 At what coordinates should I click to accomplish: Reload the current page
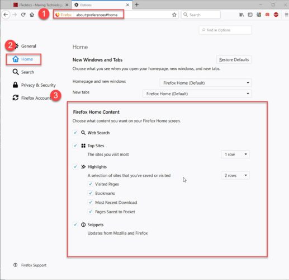(23, 15)
